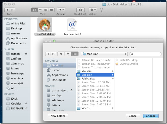
Task: Open the Action gear menu
Action: coord(93,10)
